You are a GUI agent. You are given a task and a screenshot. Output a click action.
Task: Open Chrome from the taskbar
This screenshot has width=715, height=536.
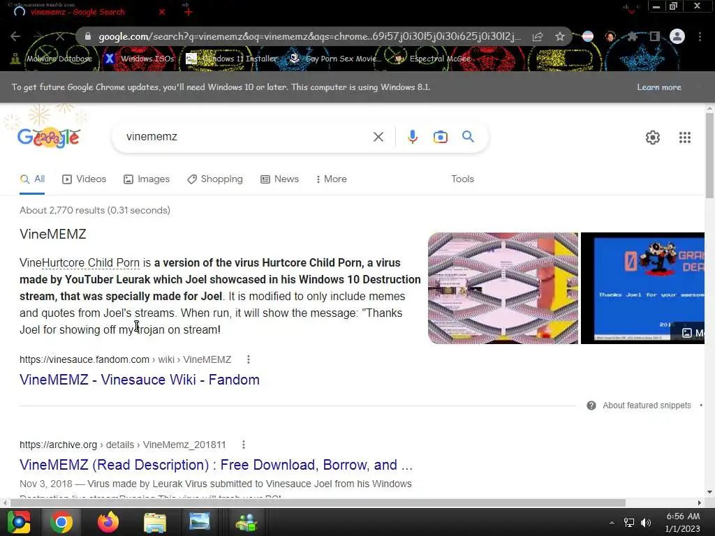[x=61, y=522]
